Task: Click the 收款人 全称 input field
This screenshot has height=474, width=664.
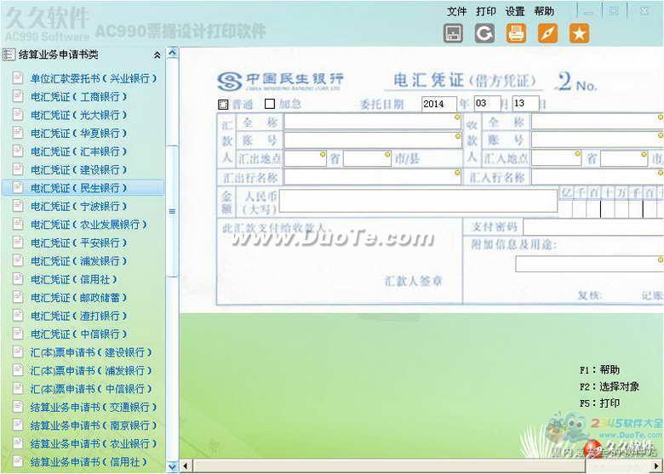Action: pyautogui.click(x=598, y=122)
